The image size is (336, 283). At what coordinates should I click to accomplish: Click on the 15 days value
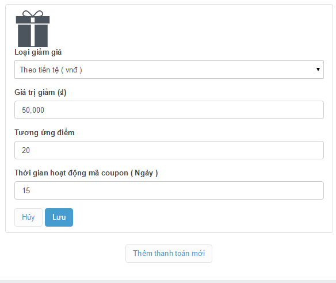[26, 190]
